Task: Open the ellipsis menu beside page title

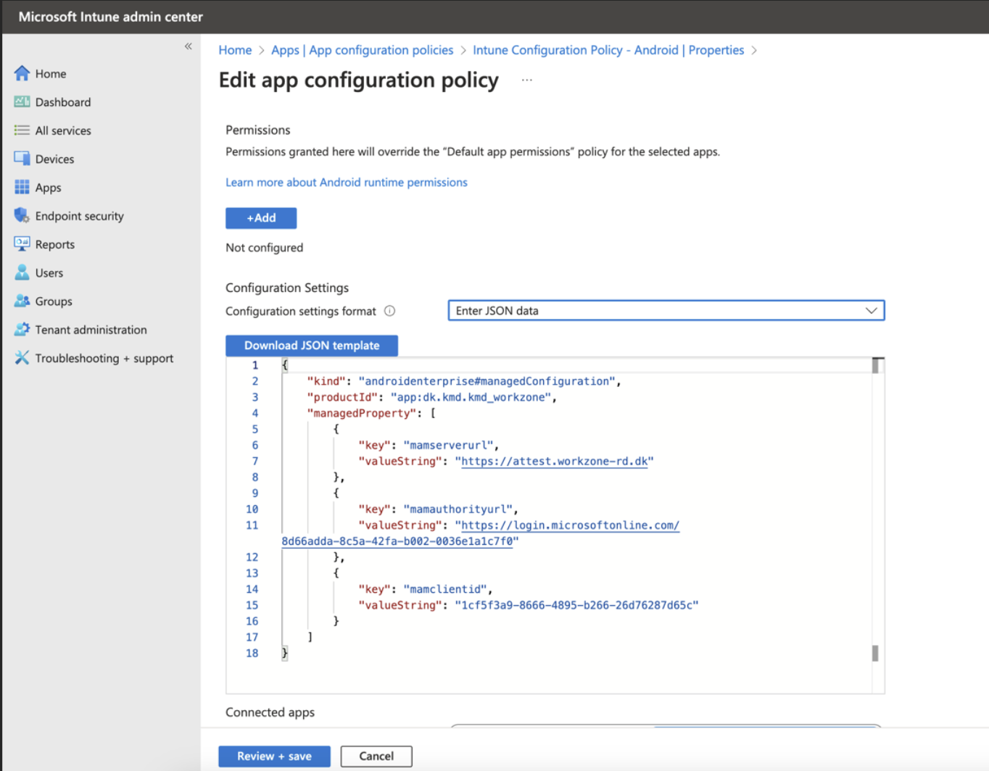Action: pos(526,80)
